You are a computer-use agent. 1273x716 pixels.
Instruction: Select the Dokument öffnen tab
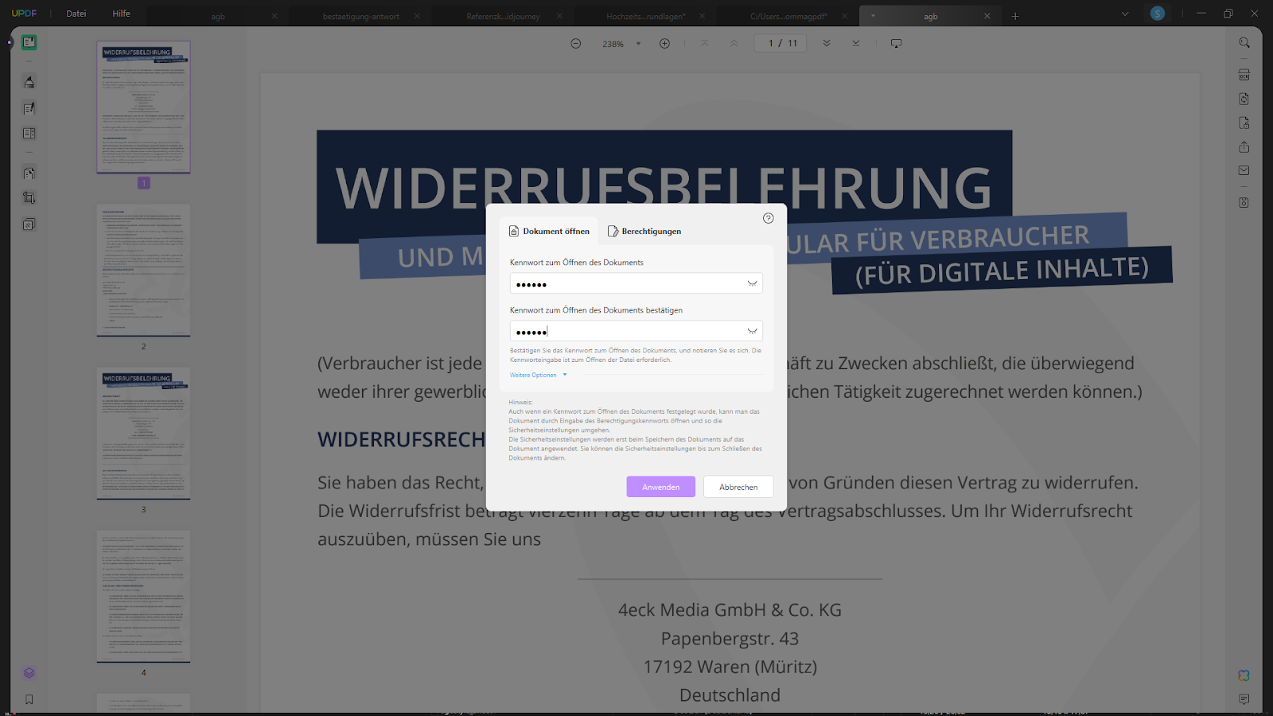point(549,232)
